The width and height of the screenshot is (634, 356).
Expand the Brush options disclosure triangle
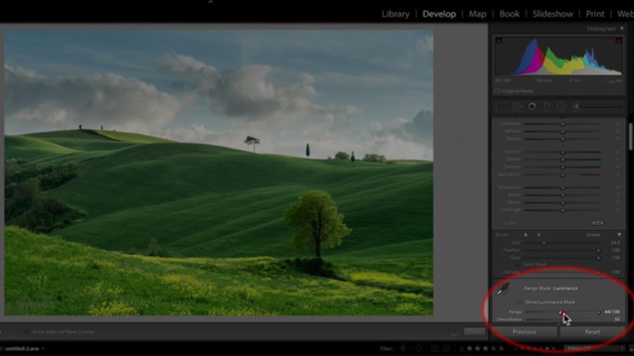click(619, 235)
